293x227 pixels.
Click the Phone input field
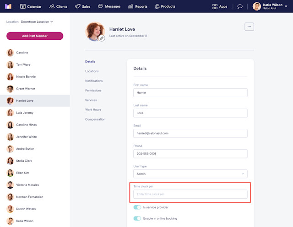pyautogui.click(x=190, y=153)
